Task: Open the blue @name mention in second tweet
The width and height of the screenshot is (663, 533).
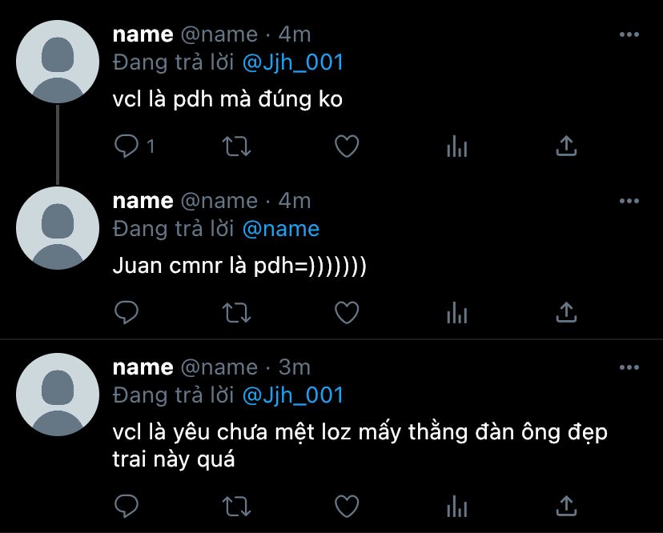Action: coord(281,229)
